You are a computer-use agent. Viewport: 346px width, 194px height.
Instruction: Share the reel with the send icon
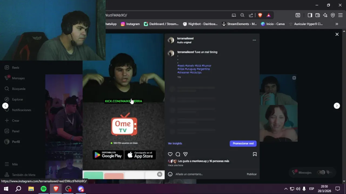(x=185, y=154)
